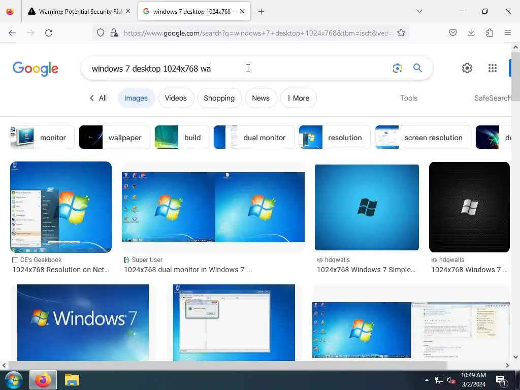The image size is (520, 390).
Task: Expand the More search options menu
Action: (298, 98)
